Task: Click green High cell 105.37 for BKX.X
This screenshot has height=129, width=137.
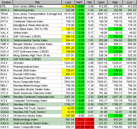Action: tap(115, 29)
